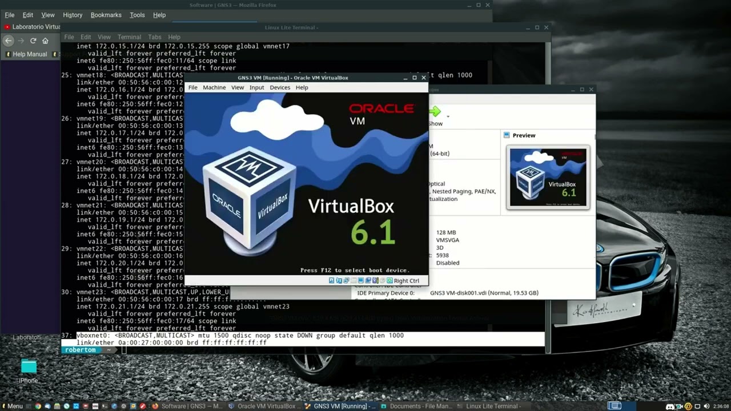Viewport: 731px width, 411px height.
Task: Click the VMSVGA graphics controller value
Action: (x=448, y=240)
